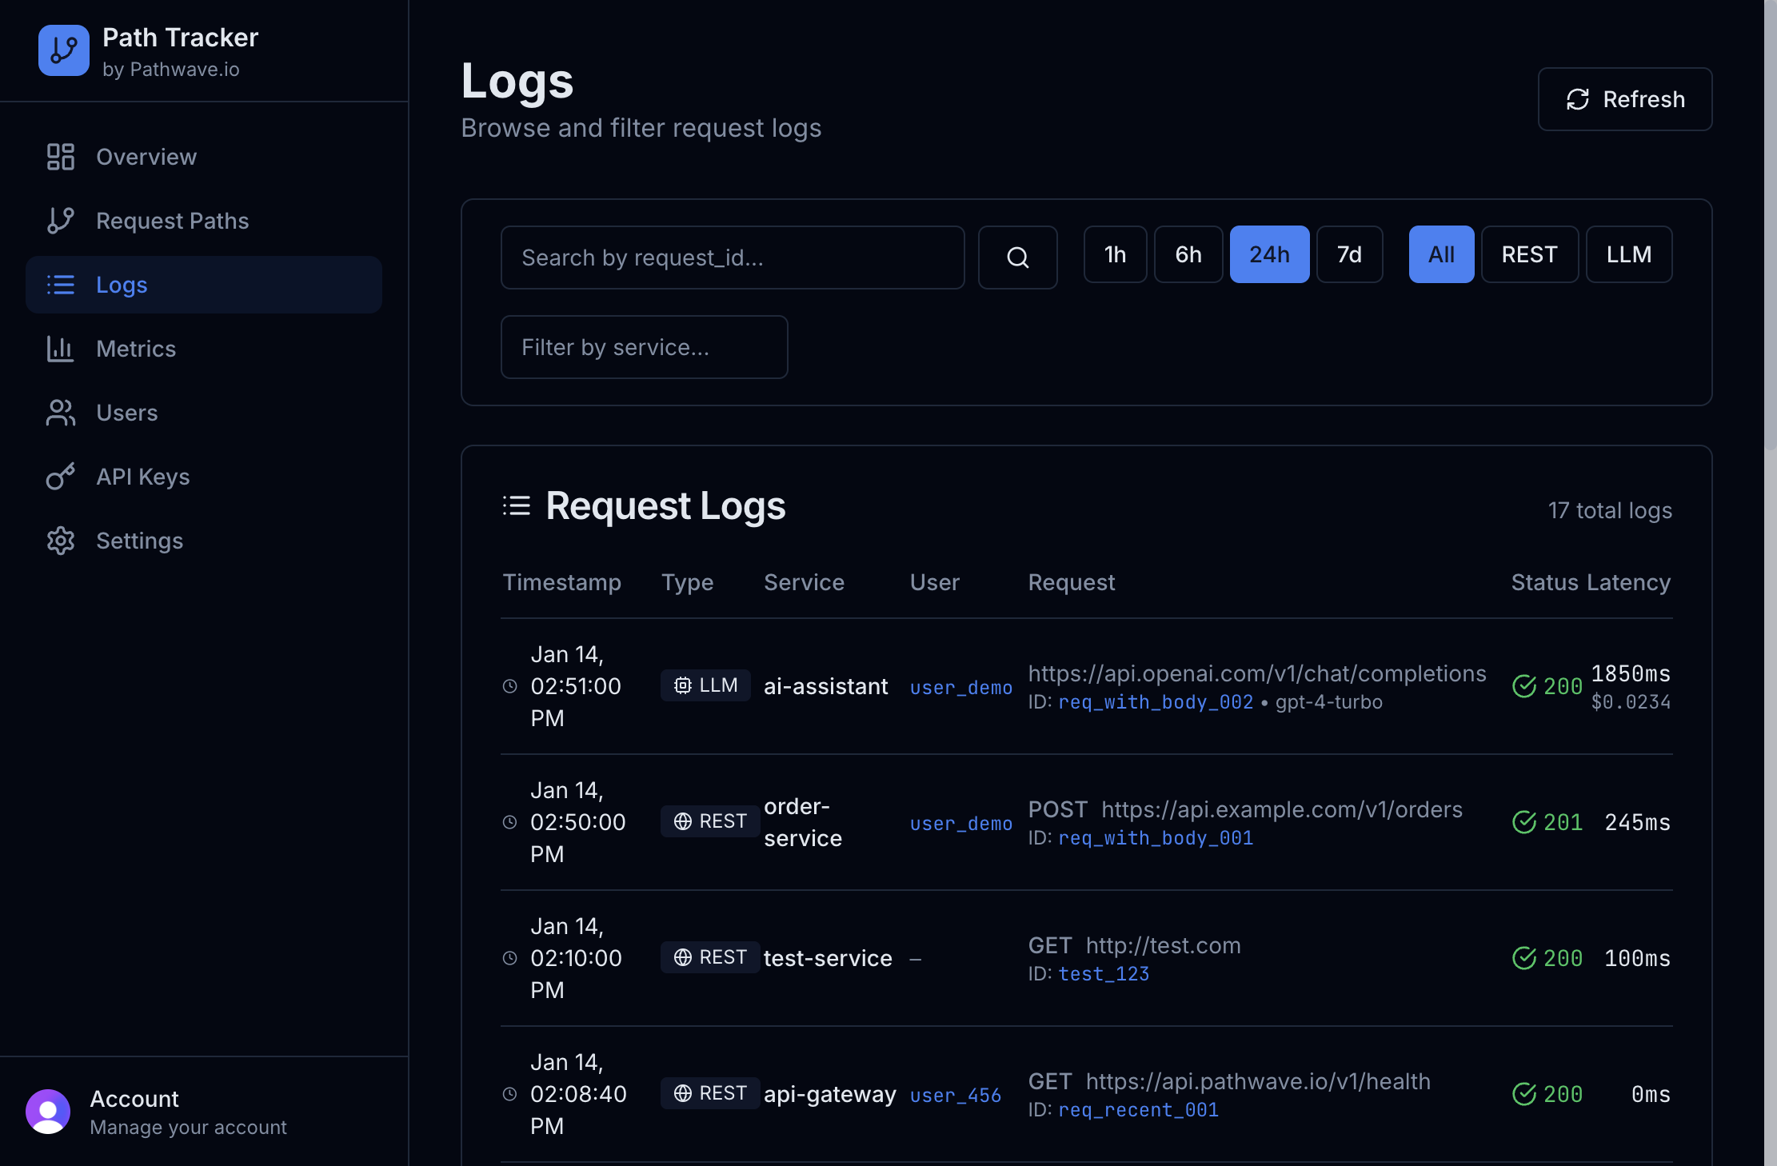Click the Account avatar circle
Image resolution: width=1777 pixels, height=1166 pixels.
click(48, 1111)
